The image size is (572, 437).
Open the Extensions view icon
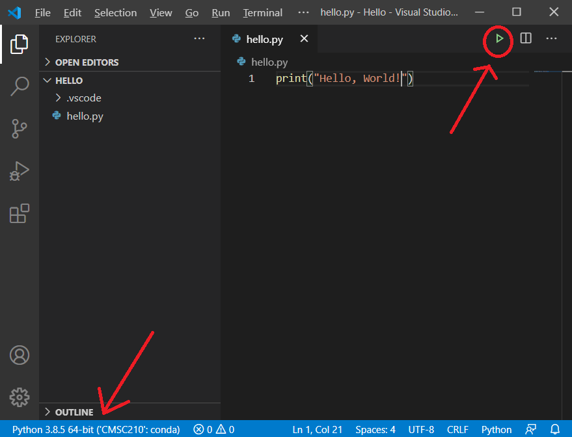coord(20,213)
